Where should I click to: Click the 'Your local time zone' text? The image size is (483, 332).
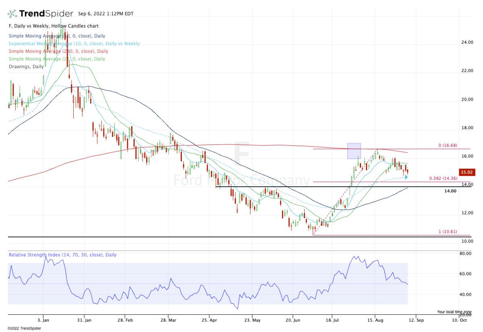[x=454, y=311]
